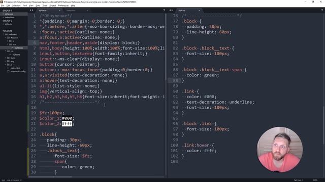
Task: Toggle sidebar with status bar panel icon
Action: [3, 180]
